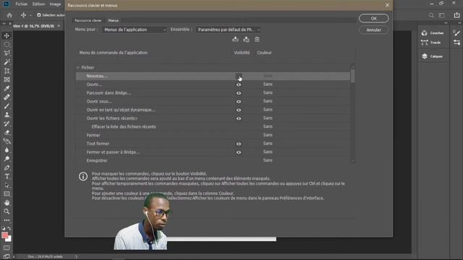Toggle Quick Mask mode icon
Screen dimensions: 463x260
point(7,248)
